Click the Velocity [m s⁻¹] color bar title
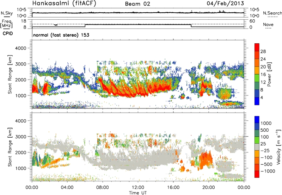This screenshot has width=282, height=195. pos(278,147)
